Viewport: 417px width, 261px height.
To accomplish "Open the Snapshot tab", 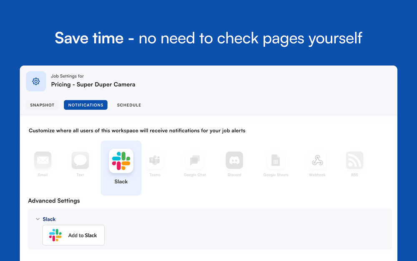I will [x=42, y=105].
